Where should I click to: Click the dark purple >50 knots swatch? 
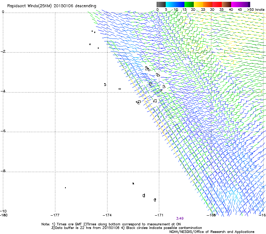point(249,4)
